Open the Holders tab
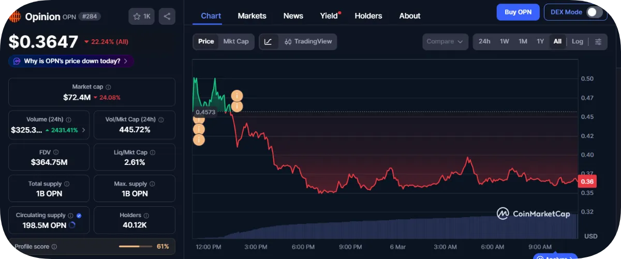 pyautogui.click(x=368, y=16)
